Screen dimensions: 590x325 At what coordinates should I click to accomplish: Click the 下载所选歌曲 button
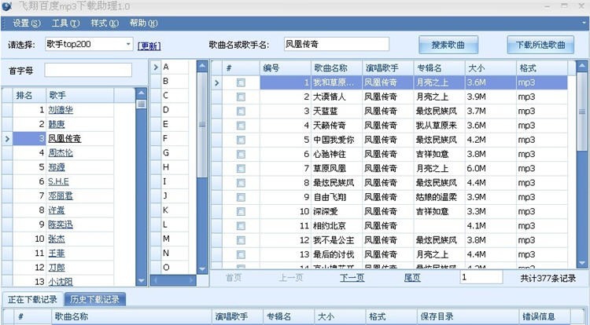coord(540,45)
